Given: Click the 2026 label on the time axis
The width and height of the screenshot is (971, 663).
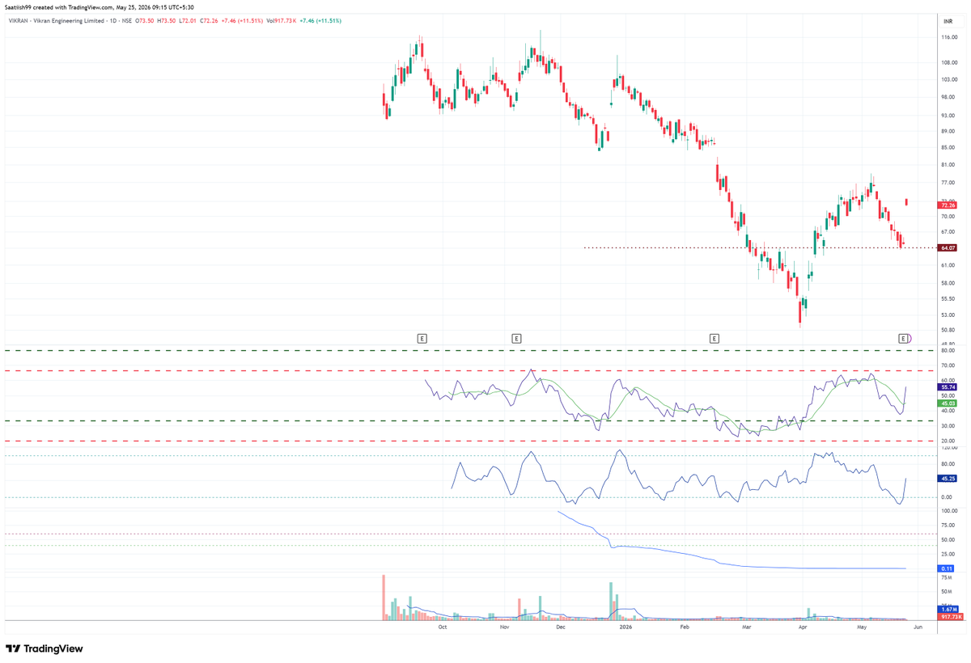Looking at the screenshot, I should [625, 627].
